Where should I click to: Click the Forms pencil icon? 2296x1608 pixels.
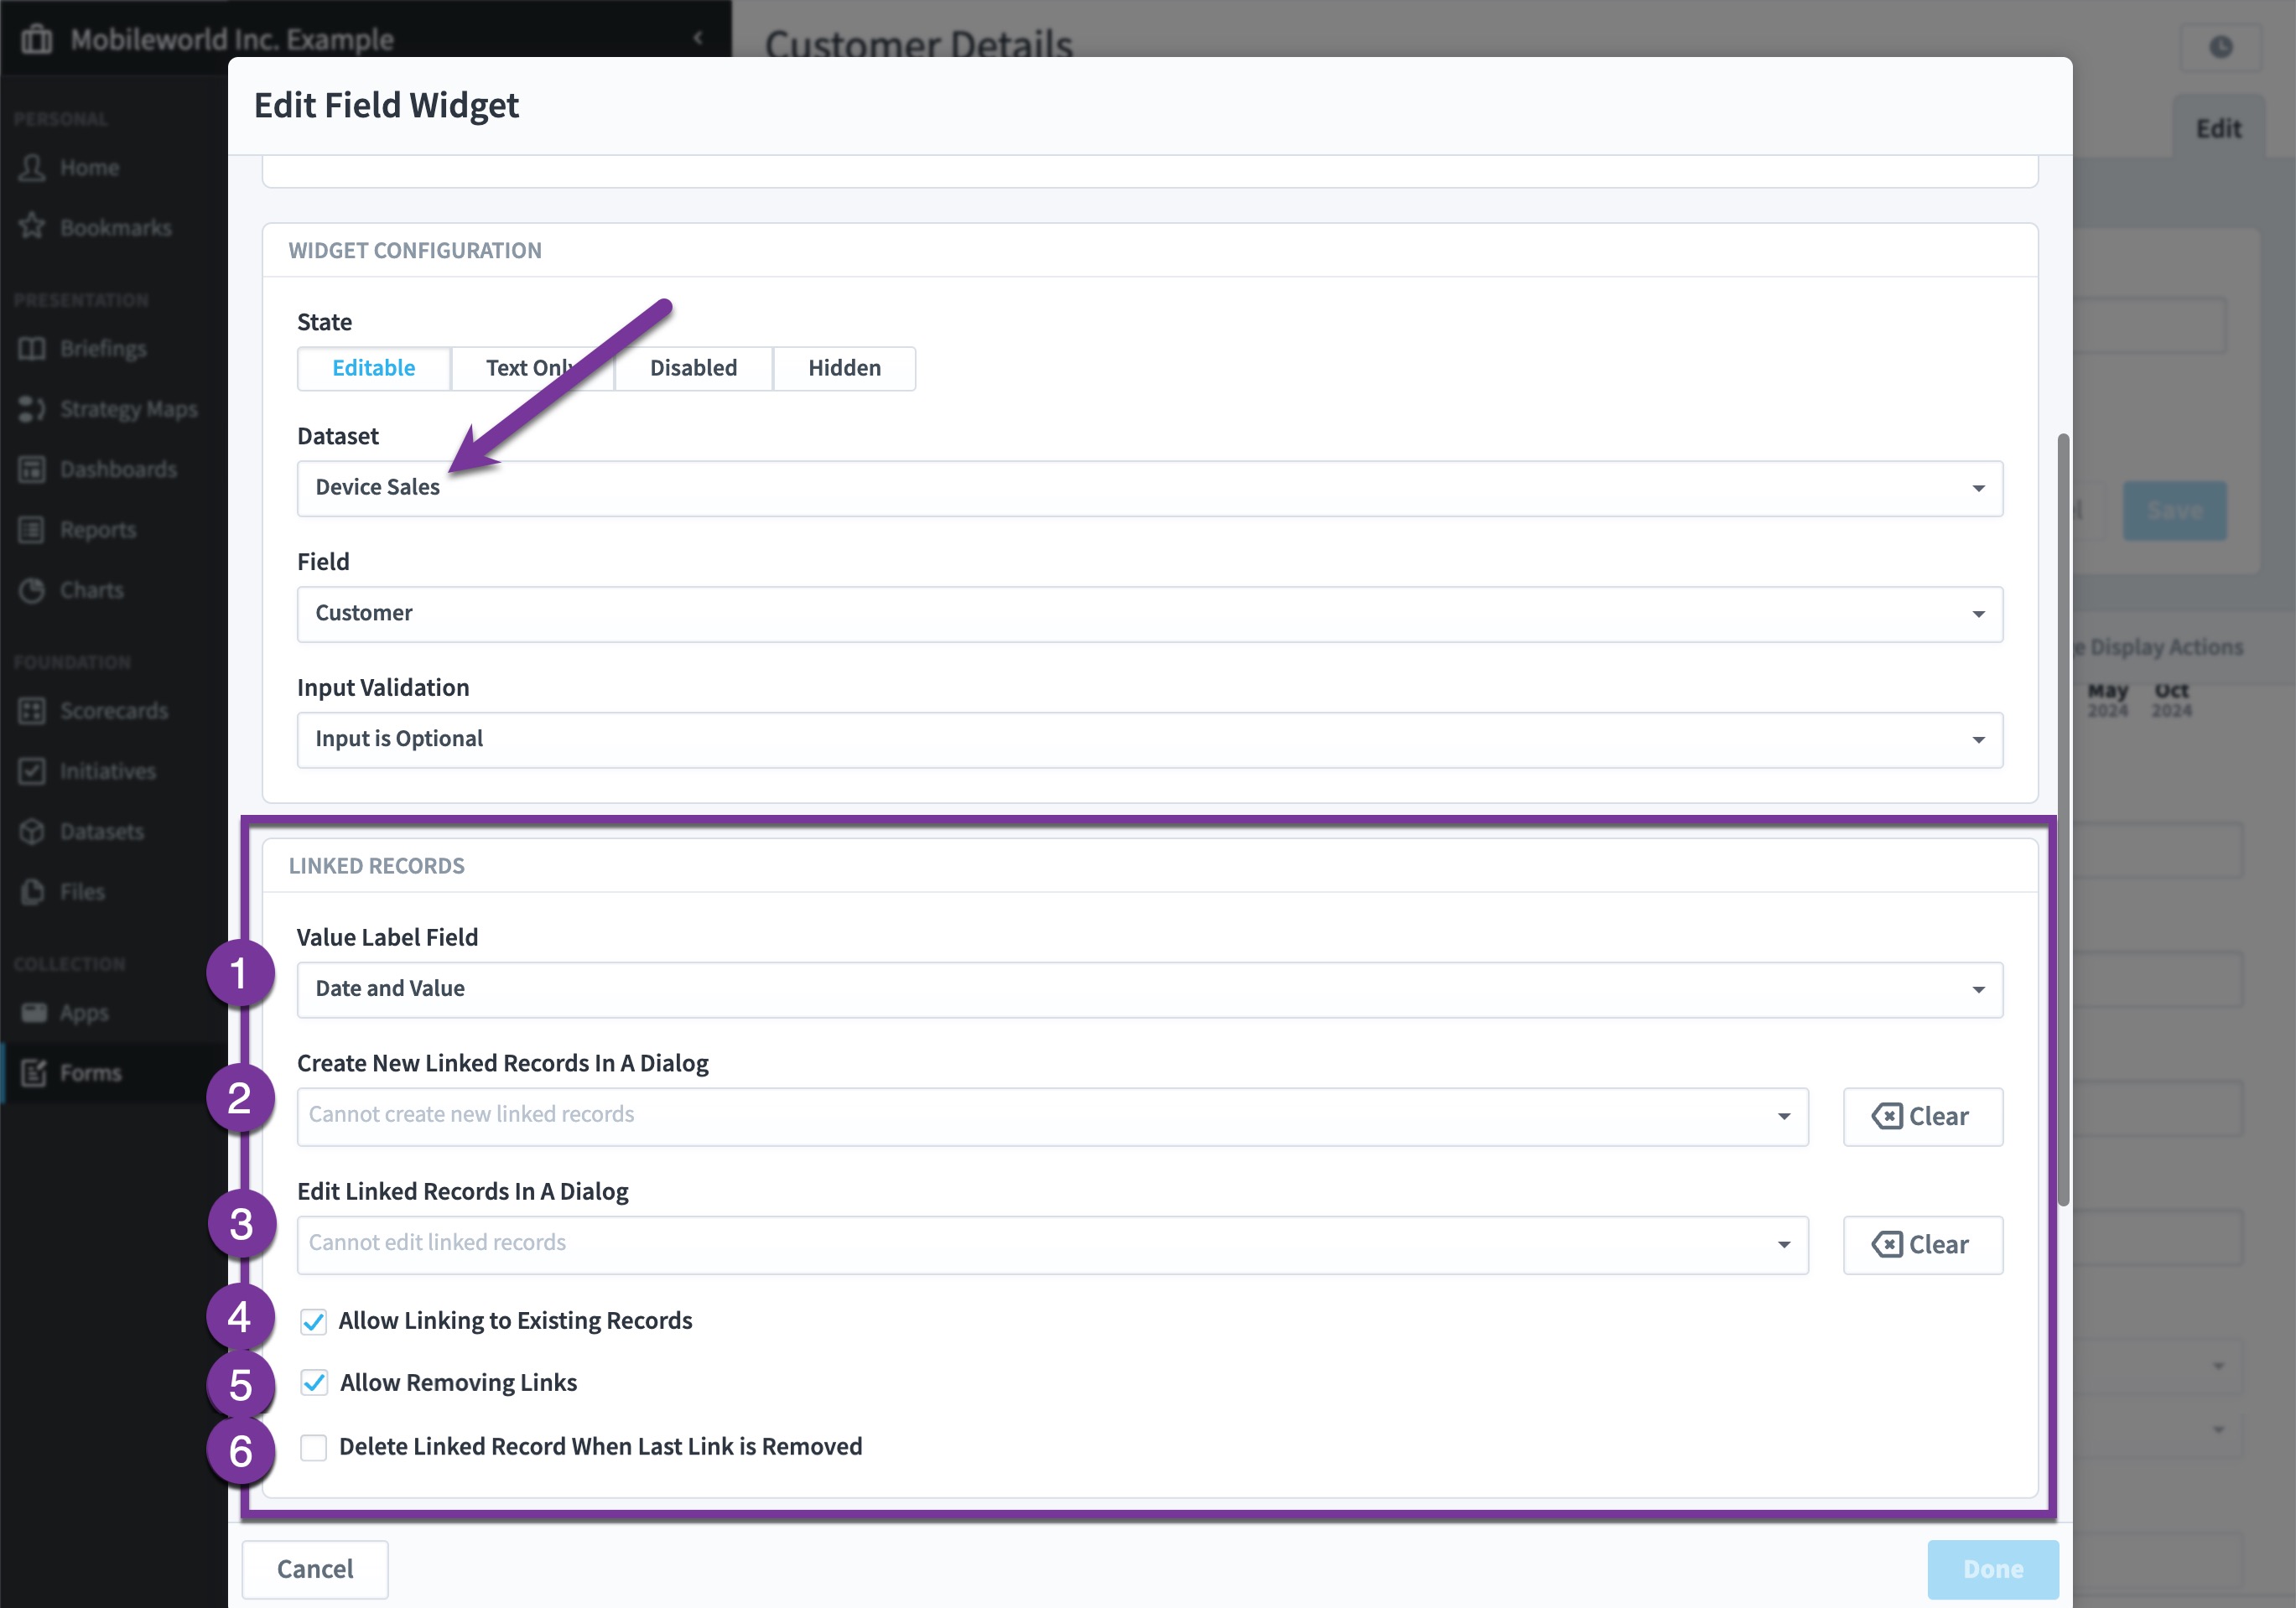coord(34,1072)
